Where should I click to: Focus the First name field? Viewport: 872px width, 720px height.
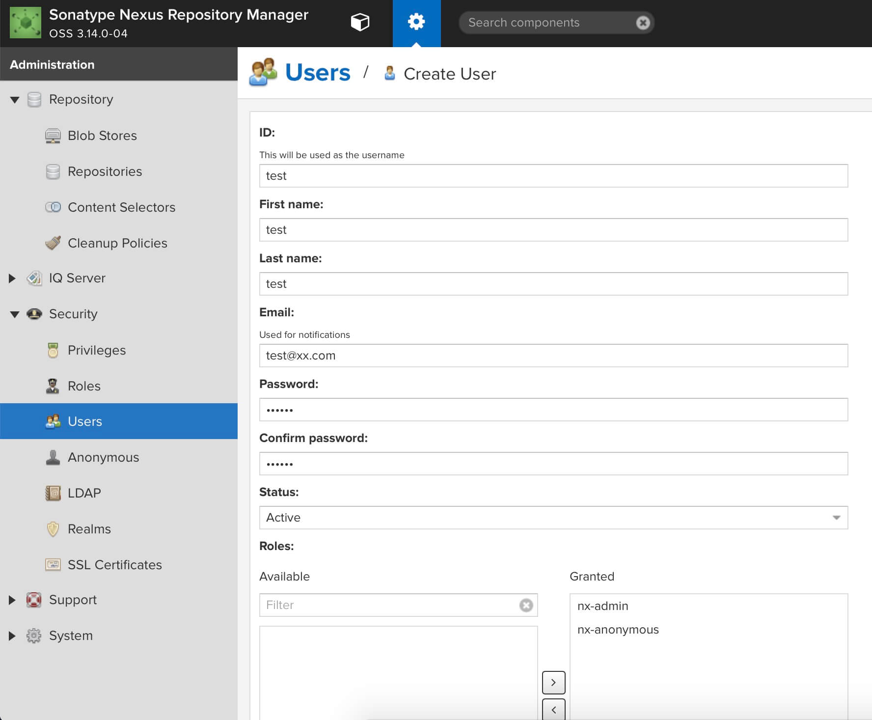point(553,230)
